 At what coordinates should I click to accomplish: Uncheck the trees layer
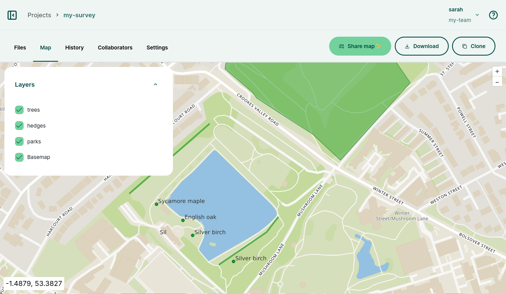[x=19, y=110]
